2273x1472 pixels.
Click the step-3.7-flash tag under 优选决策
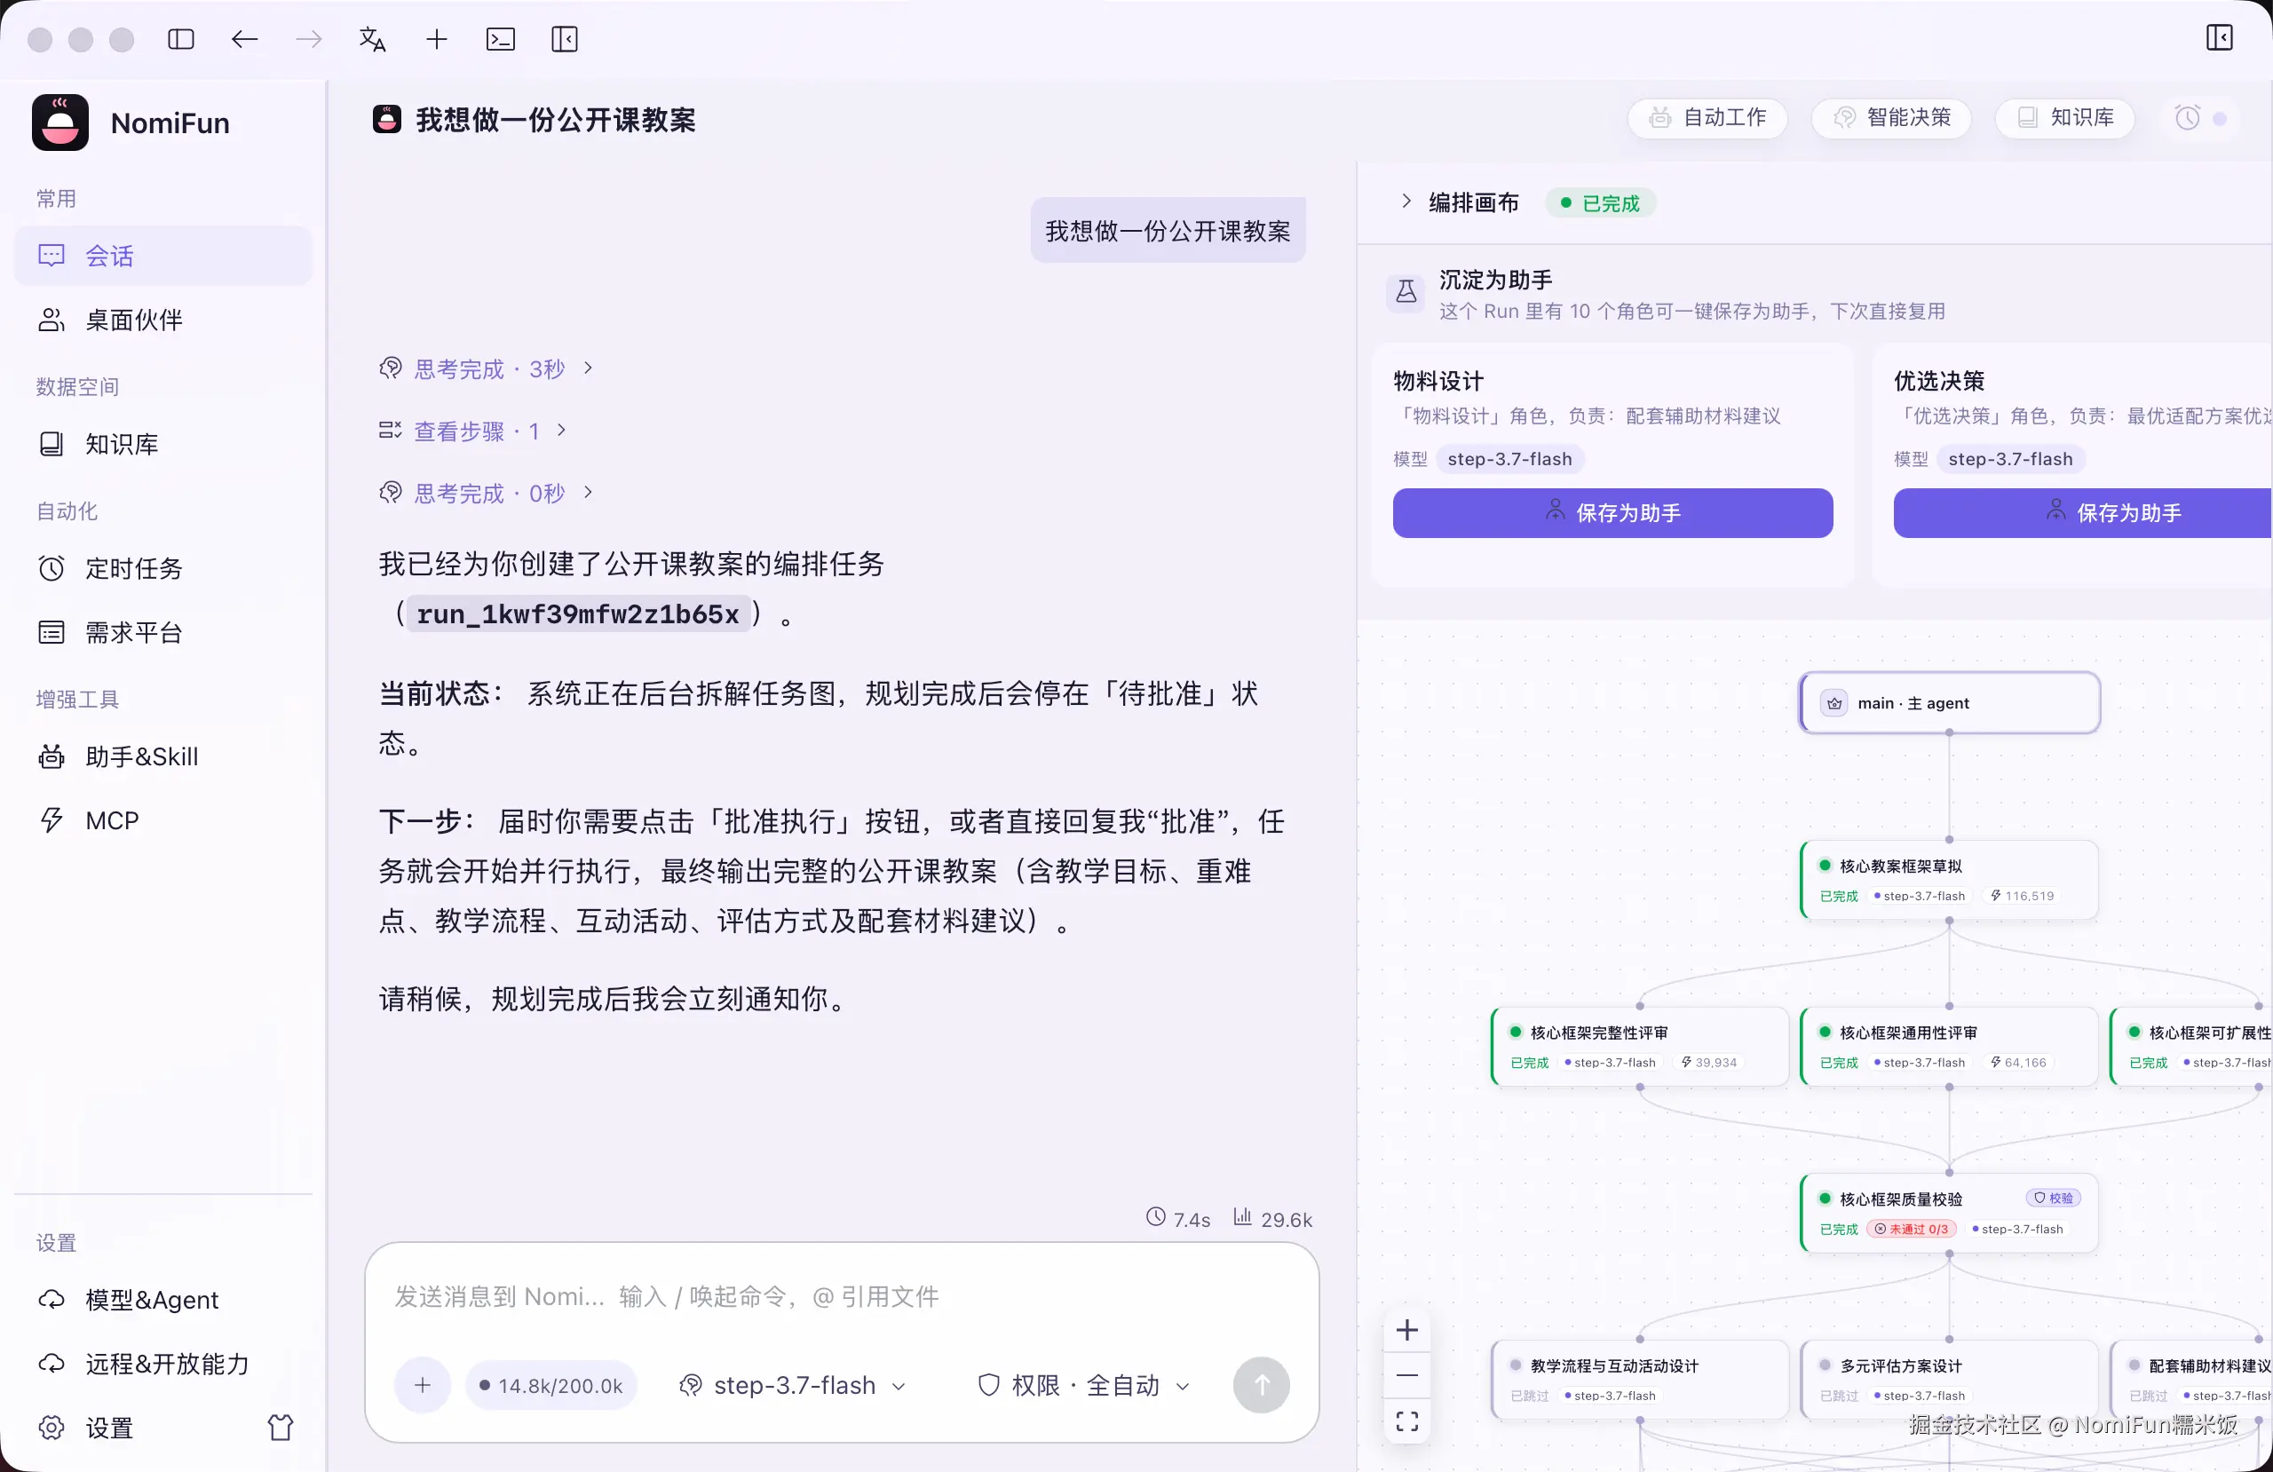2011,458
